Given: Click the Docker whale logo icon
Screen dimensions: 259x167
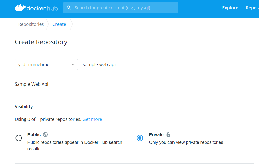Looking at the screenshot, I should pos(20,8).
